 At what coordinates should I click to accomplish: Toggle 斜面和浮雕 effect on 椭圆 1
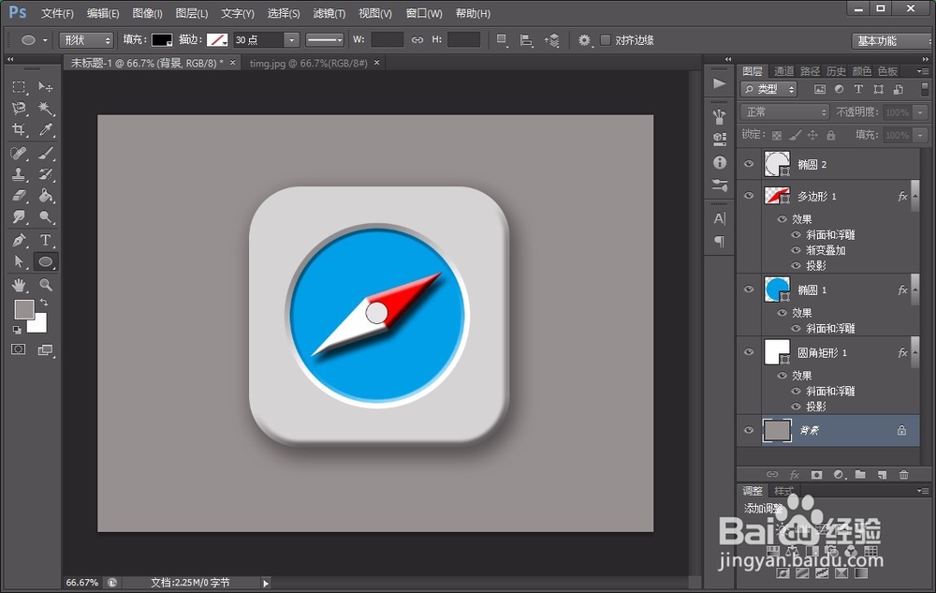(796, 329)
